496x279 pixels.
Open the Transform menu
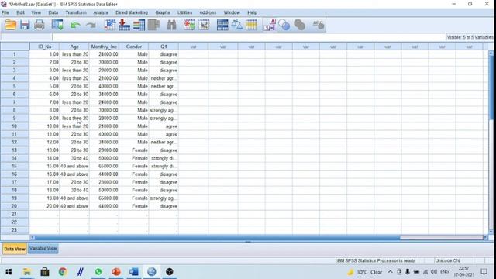[x=76, y=12]
